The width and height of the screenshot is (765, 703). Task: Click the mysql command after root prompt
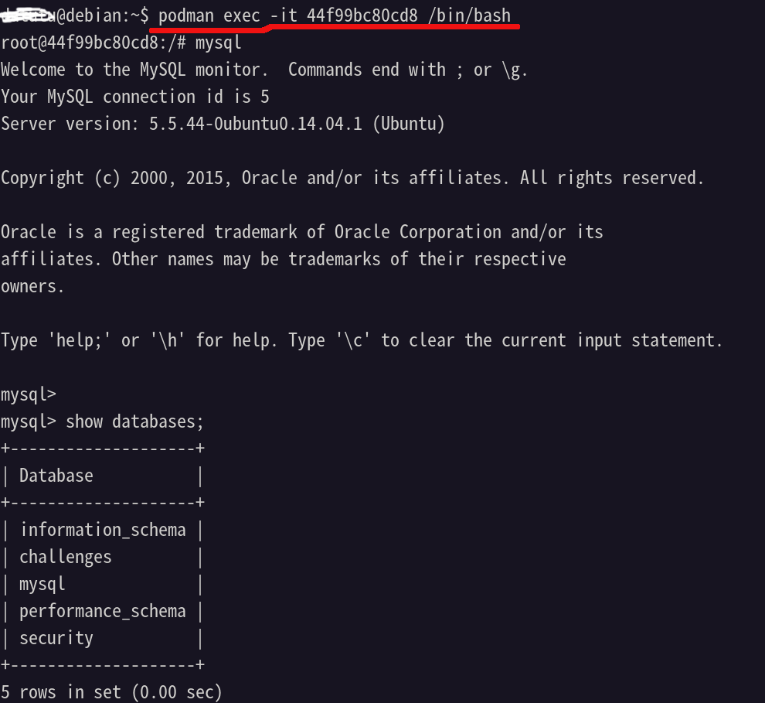tap(218, 43)
